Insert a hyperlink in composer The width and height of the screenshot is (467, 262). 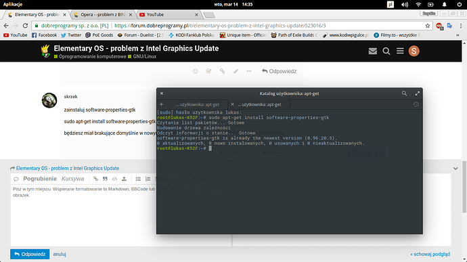[95, 179]
